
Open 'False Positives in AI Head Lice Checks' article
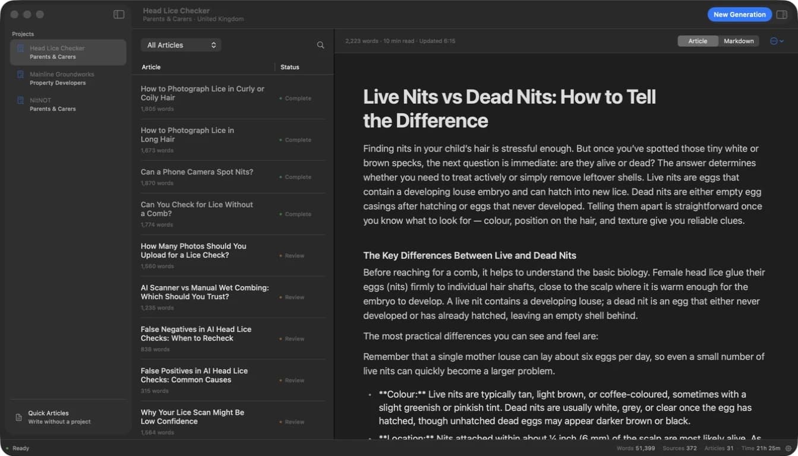[233, 381]
